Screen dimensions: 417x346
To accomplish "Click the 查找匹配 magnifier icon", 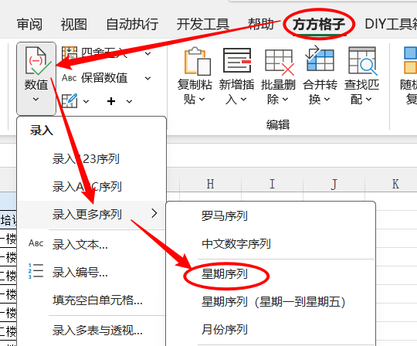I will 363,61.
